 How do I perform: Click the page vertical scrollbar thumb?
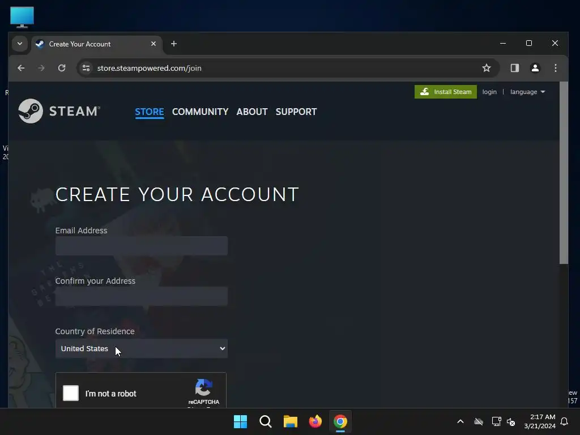pos(564,173)
